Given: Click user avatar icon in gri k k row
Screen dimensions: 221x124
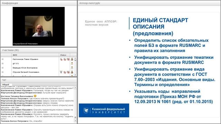Looking at the screenshot, I should click(72, 63).
